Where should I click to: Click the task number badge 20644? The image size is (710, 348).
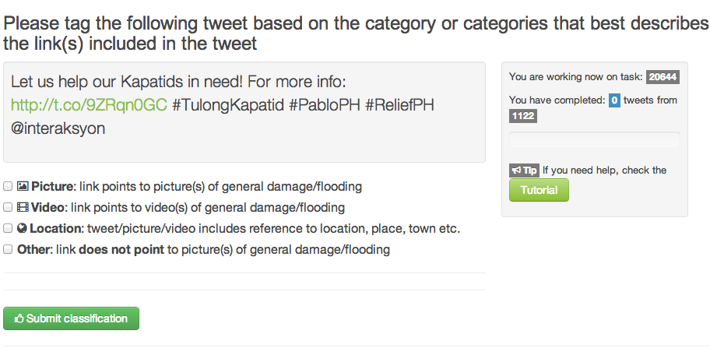tap(663, 77)
